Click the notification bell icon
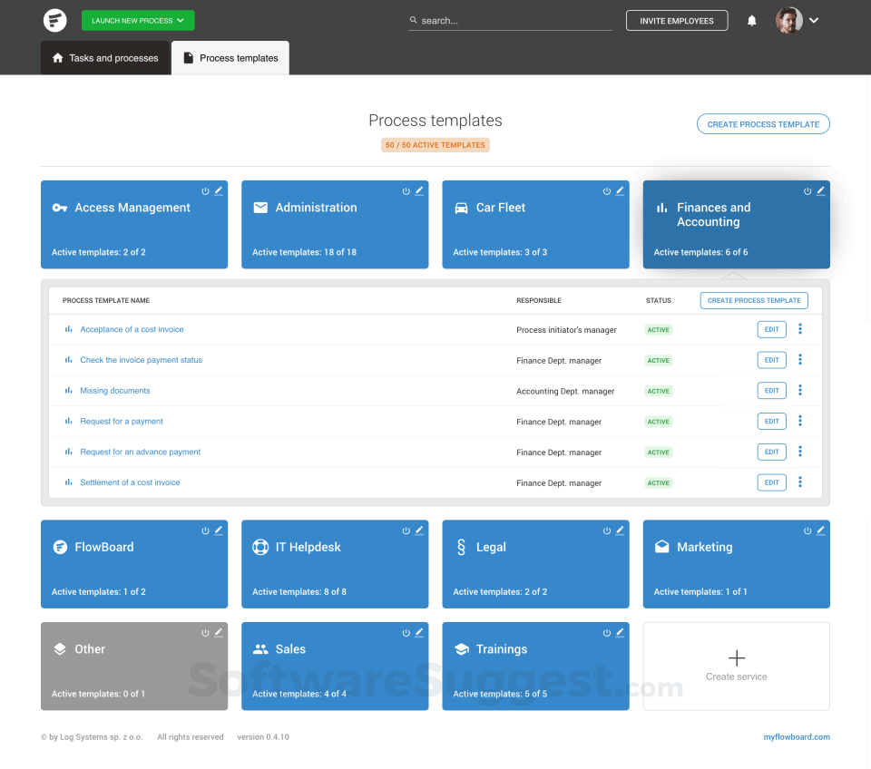 751,20
